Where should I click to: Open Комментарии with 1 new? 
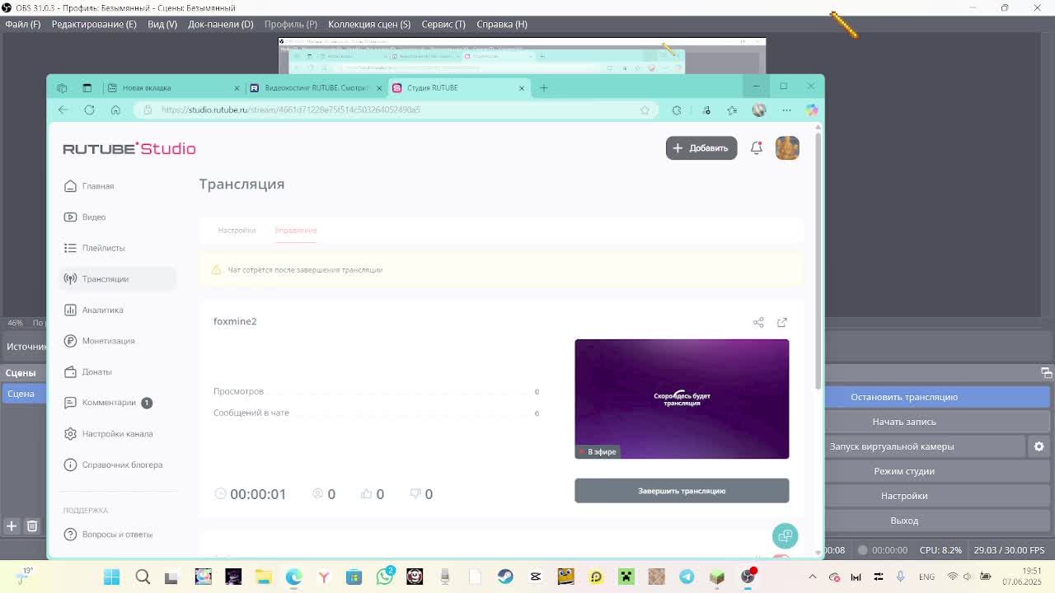[x=108, y=403]
